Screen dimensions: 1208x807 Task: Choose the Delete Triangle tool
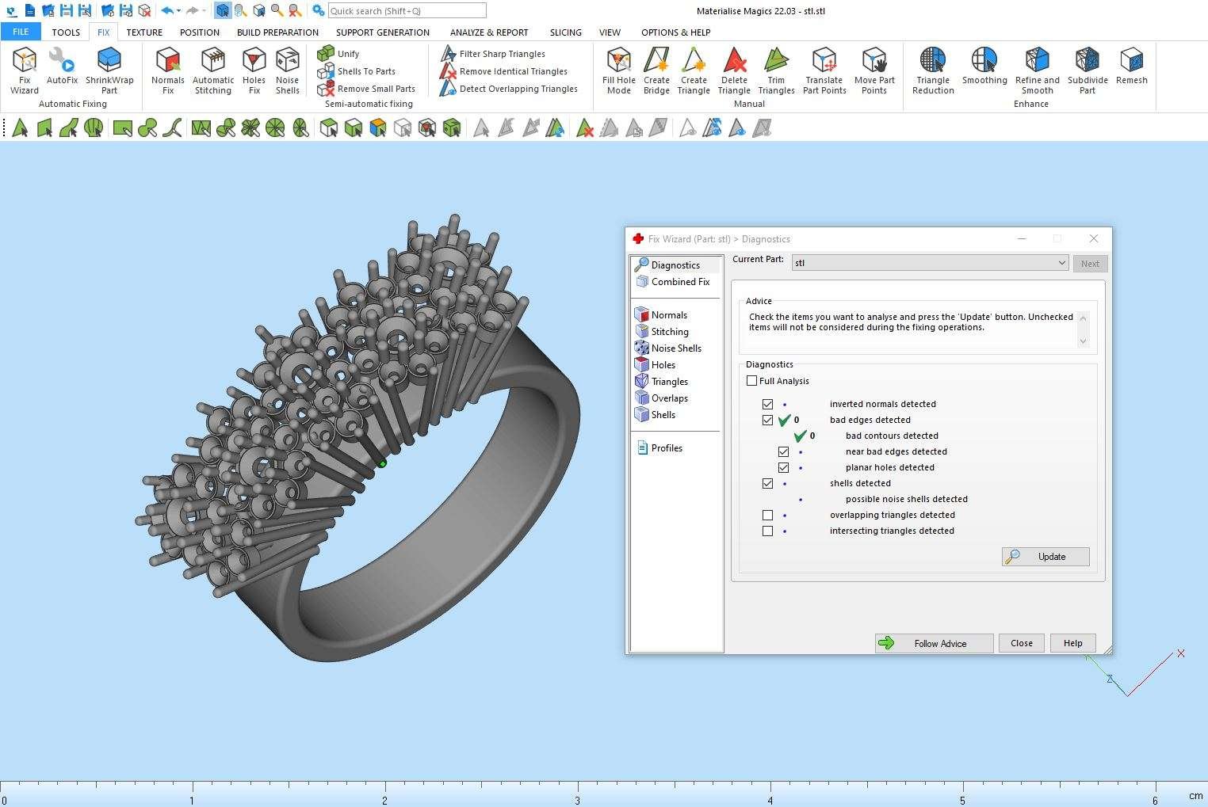[734, 70]
